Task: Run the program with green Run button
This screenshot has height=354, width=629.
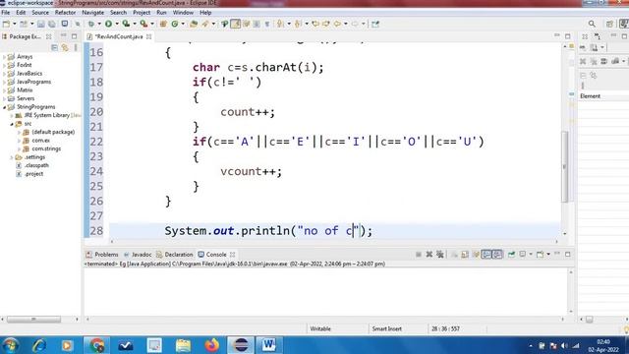Action: click(x=108, y=24)
